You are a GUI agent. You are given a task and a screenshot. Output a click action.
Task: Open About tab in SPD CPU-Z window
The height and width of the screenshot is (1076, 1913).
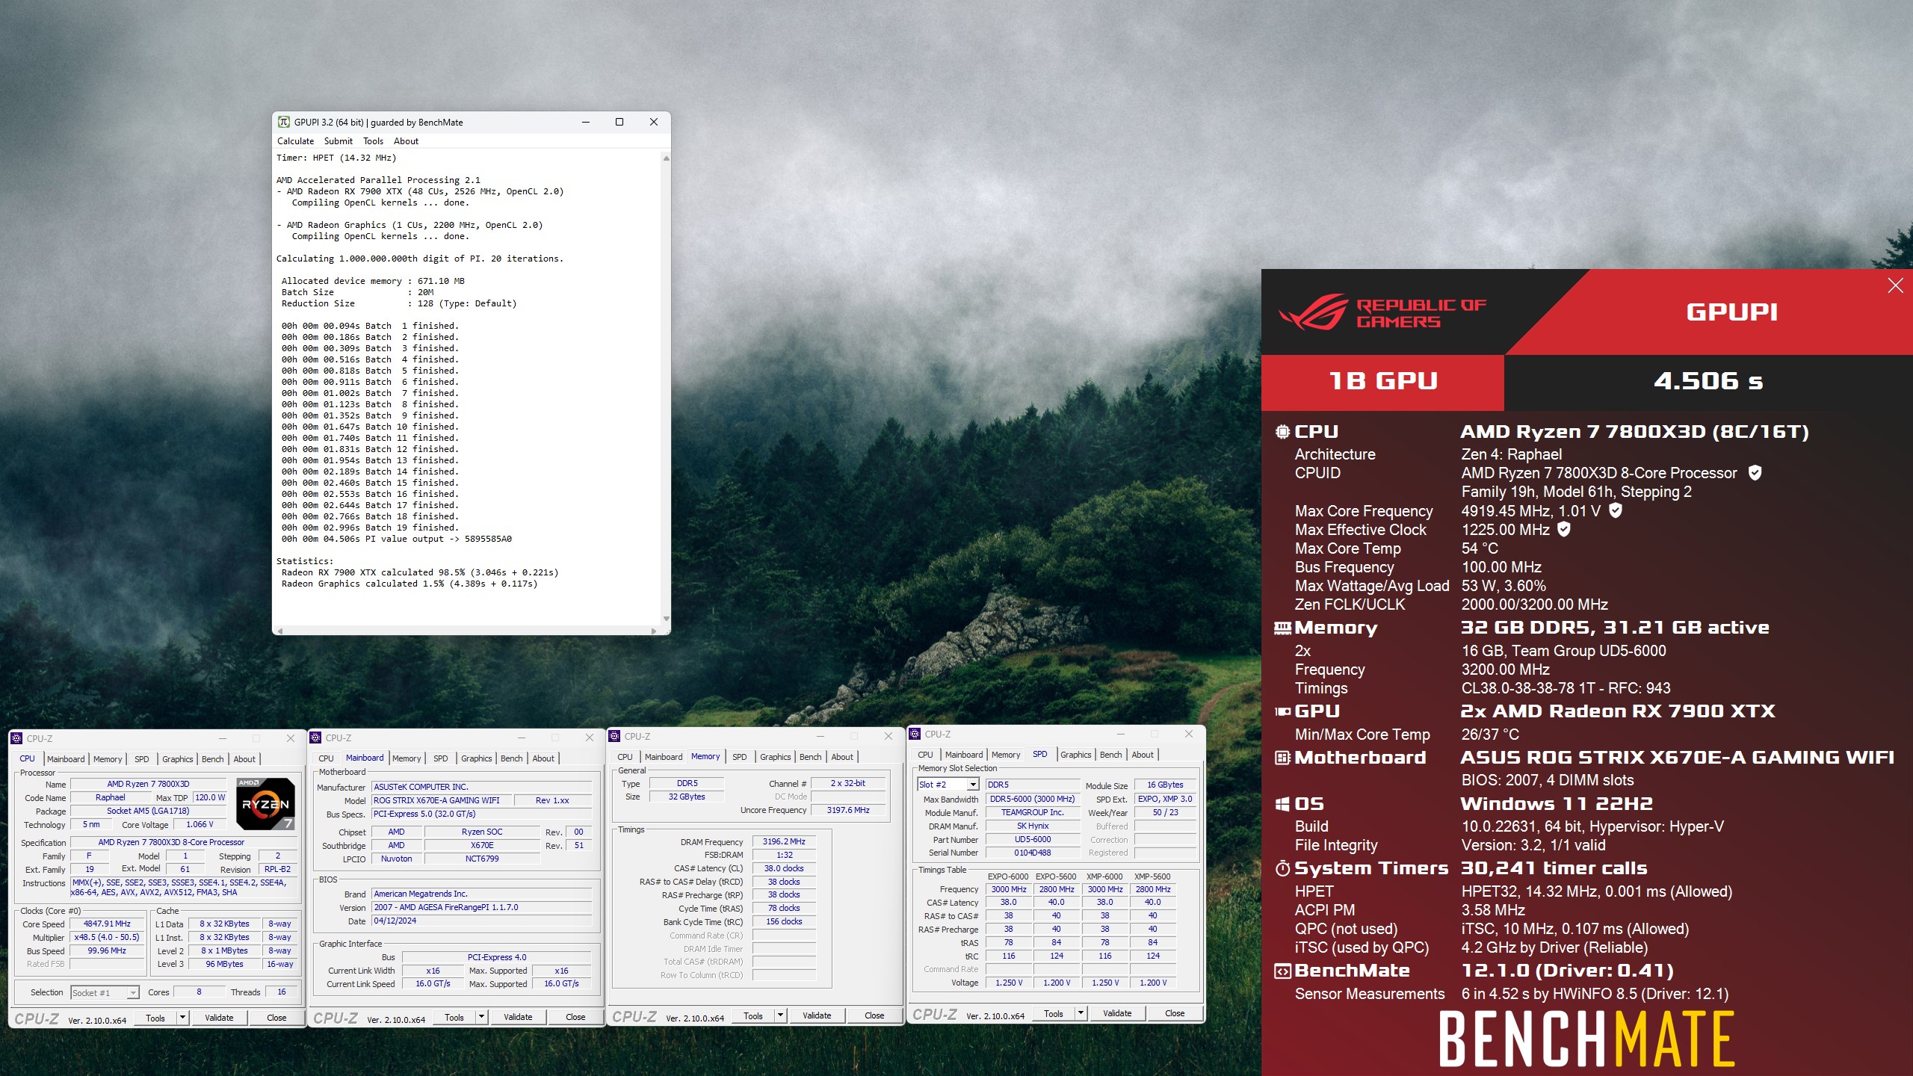click(1143, 755)
